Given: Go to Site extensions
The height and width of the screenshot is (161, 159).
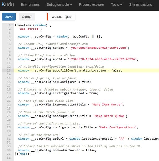Looking at the screenshot, I should (140, 5).
